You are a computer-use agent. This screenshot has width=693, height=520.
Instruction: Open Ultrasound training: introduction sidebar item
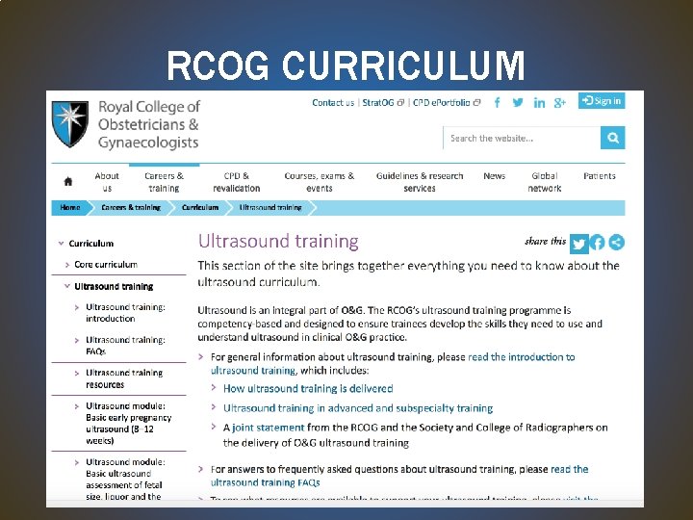pyautogui.click(x=125, y=313)
